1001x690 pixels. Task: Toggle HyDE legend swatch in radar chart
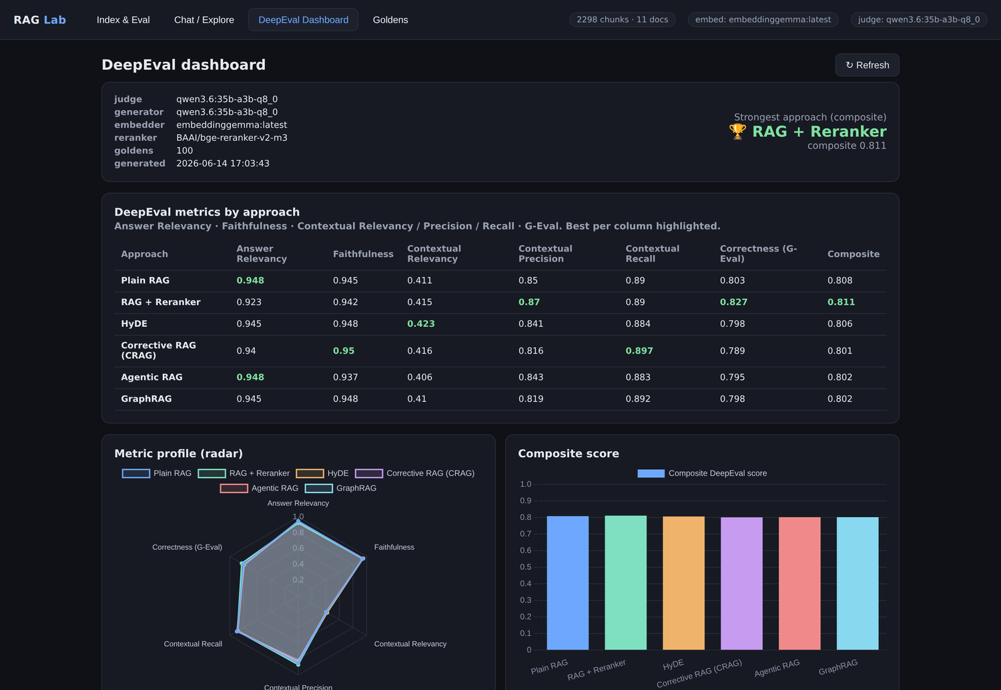[310, 473]
